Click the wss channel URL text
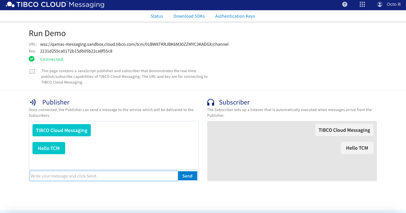The image size is (406, 213). 134,44
